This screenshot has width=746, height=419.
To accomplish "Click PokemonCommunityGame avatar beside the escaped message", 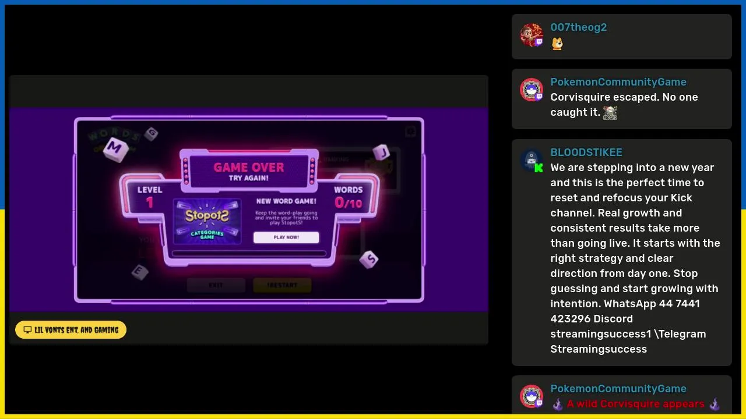I will [531, 90].
